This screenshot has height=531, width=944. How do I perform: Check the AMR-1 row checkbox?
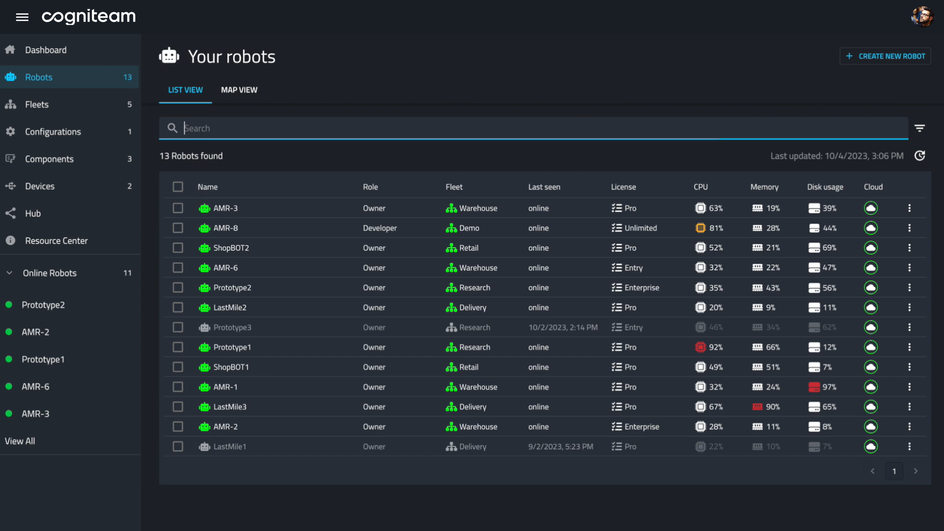pyautogui.click(x=178, y=387)
